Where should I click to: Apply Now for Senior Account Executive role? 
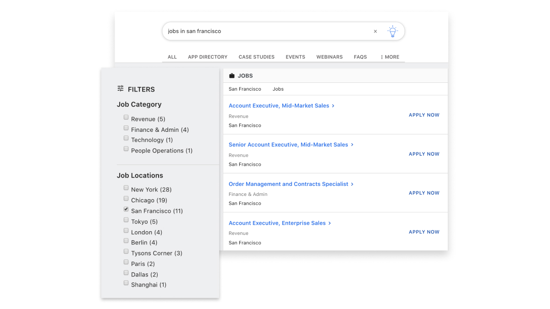[424, 154]
